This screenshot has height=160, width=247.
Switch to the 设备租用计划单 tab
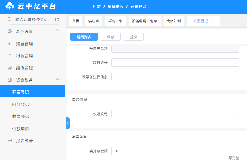[x=145, y=21]
